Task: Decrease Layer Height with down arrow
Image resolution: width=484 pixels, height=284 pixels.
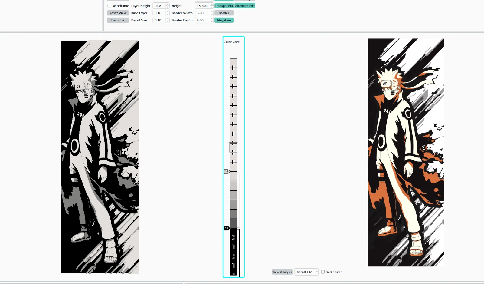Action: pos(168,7)
